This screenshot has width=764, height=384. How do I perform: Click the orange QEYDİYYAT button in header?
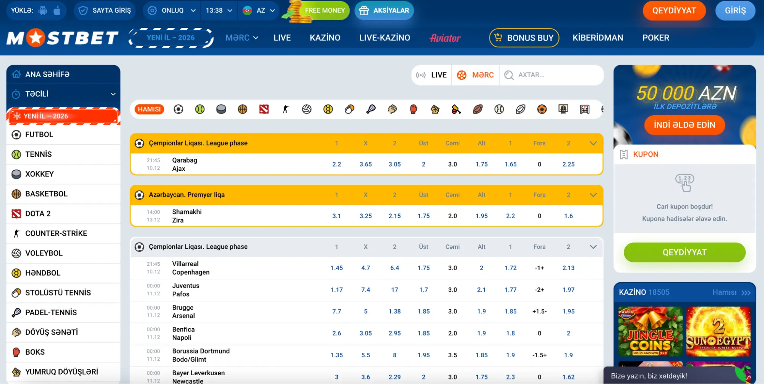pyautogui.click(x=674, y=11)
